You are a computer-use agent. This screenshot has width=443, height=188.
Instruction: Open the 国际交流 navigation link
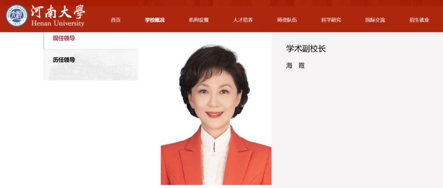[x=375, y=20]
